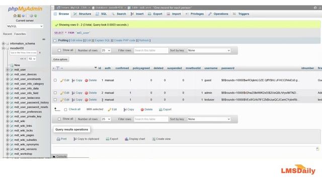Click the pencil Edit icon for admin row
Image resolution: width=322 pixels, height=181 pixels.
pos(62,93)
